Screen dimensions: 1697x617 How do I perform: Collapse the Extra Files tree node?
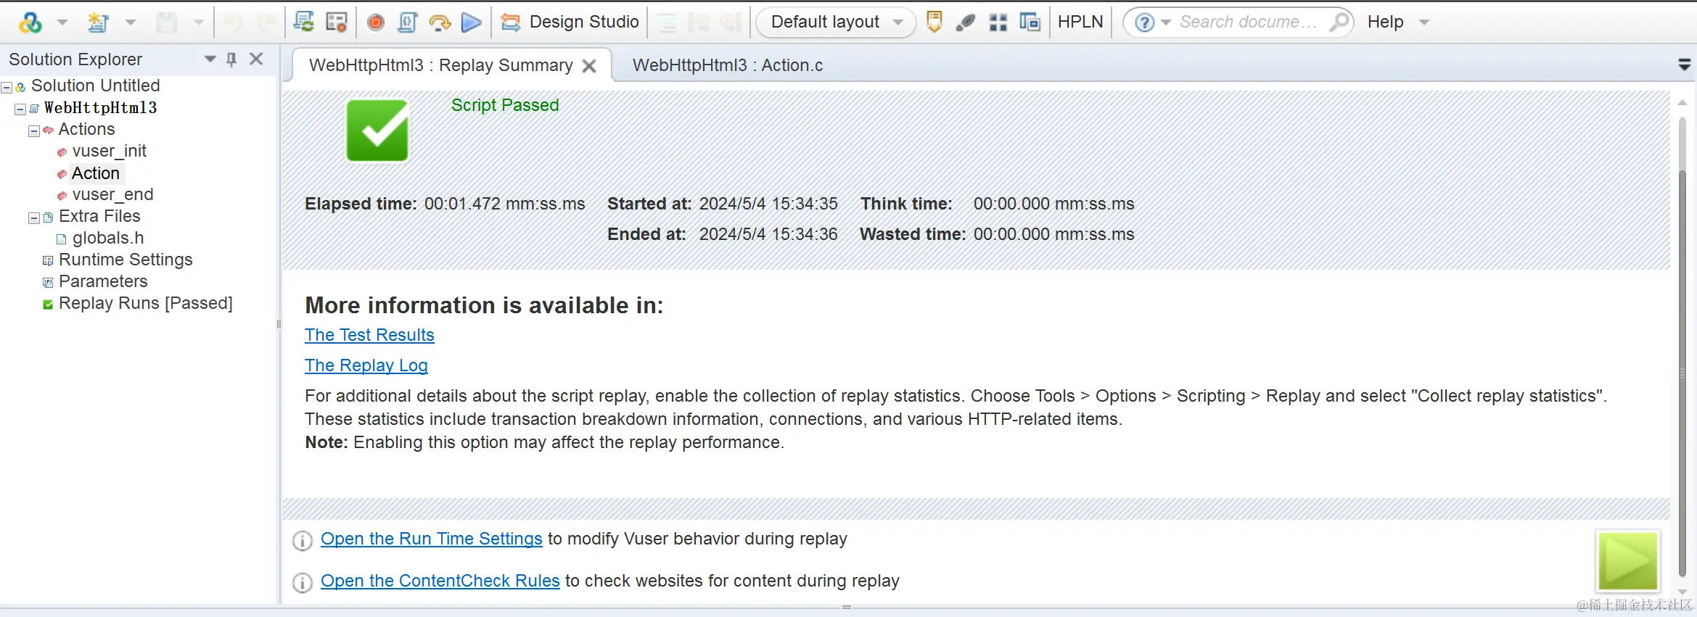tap(34, 218)
